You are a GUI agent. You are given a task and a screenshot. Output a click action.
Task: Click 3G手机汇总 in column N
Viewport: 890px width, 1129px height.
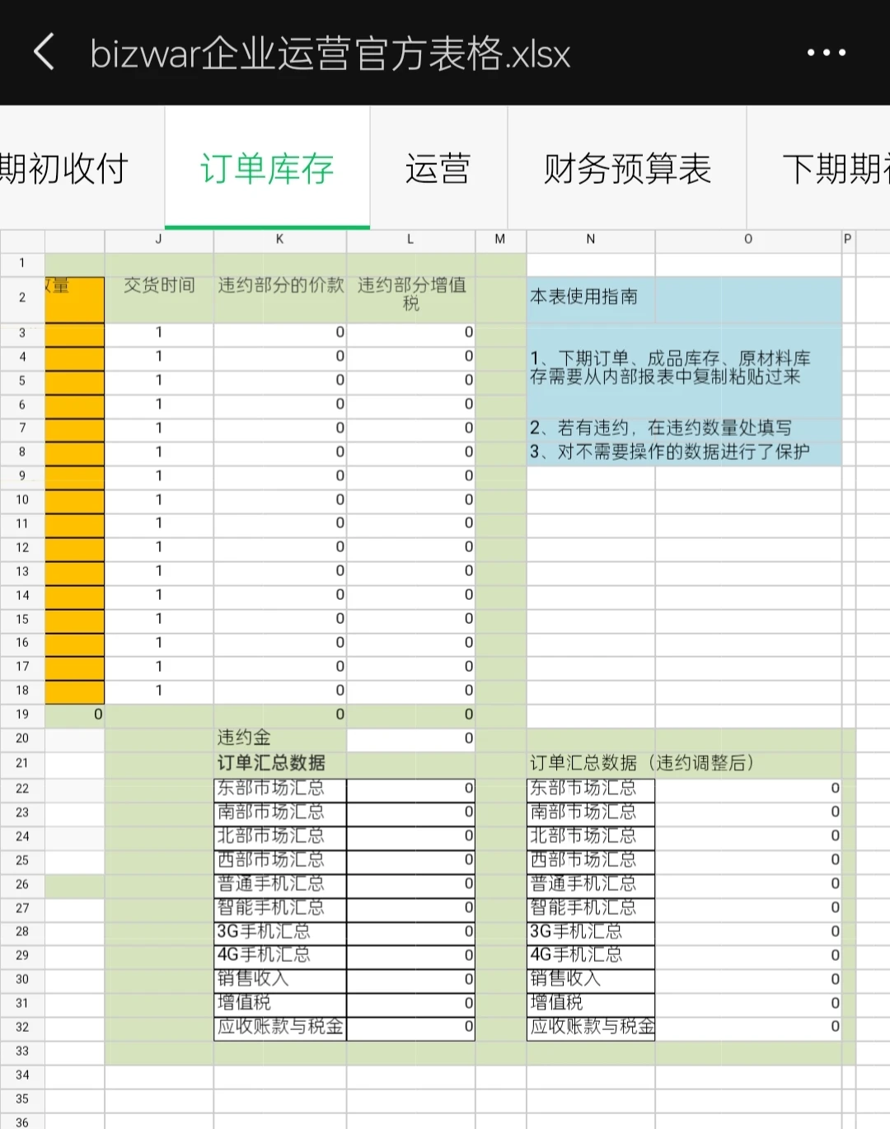591,932
